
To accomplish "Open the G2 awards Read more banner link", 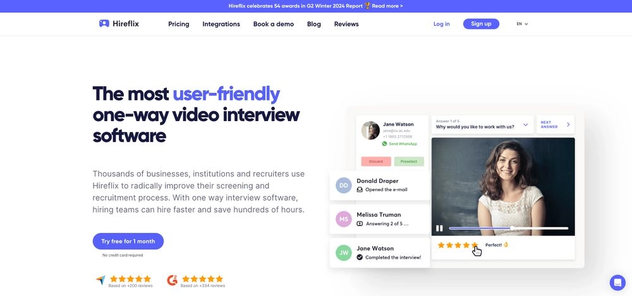I will click(x=387, y=6).
